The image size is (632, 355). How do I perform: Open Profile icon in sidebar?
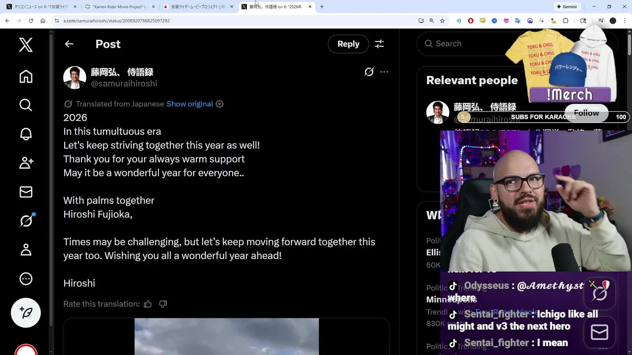(26, 249)
